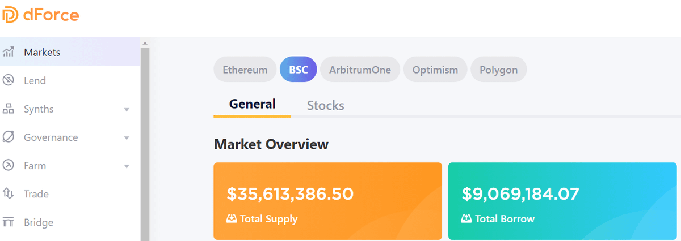Click the Farm icon in sidebar
The height and width of the screenshot is (241, 681).
point(9,166)
